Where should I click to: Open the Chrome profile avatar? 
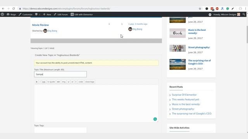coord(240,8)
